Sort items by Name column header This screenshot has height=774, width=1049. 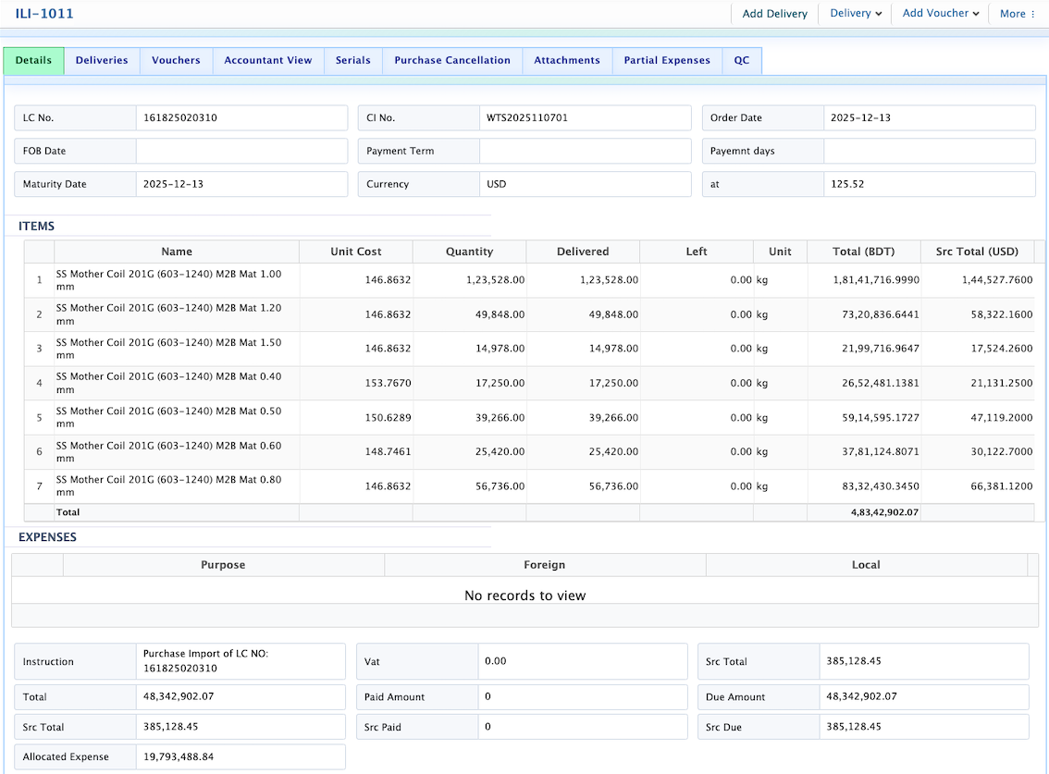pos(177,252)
